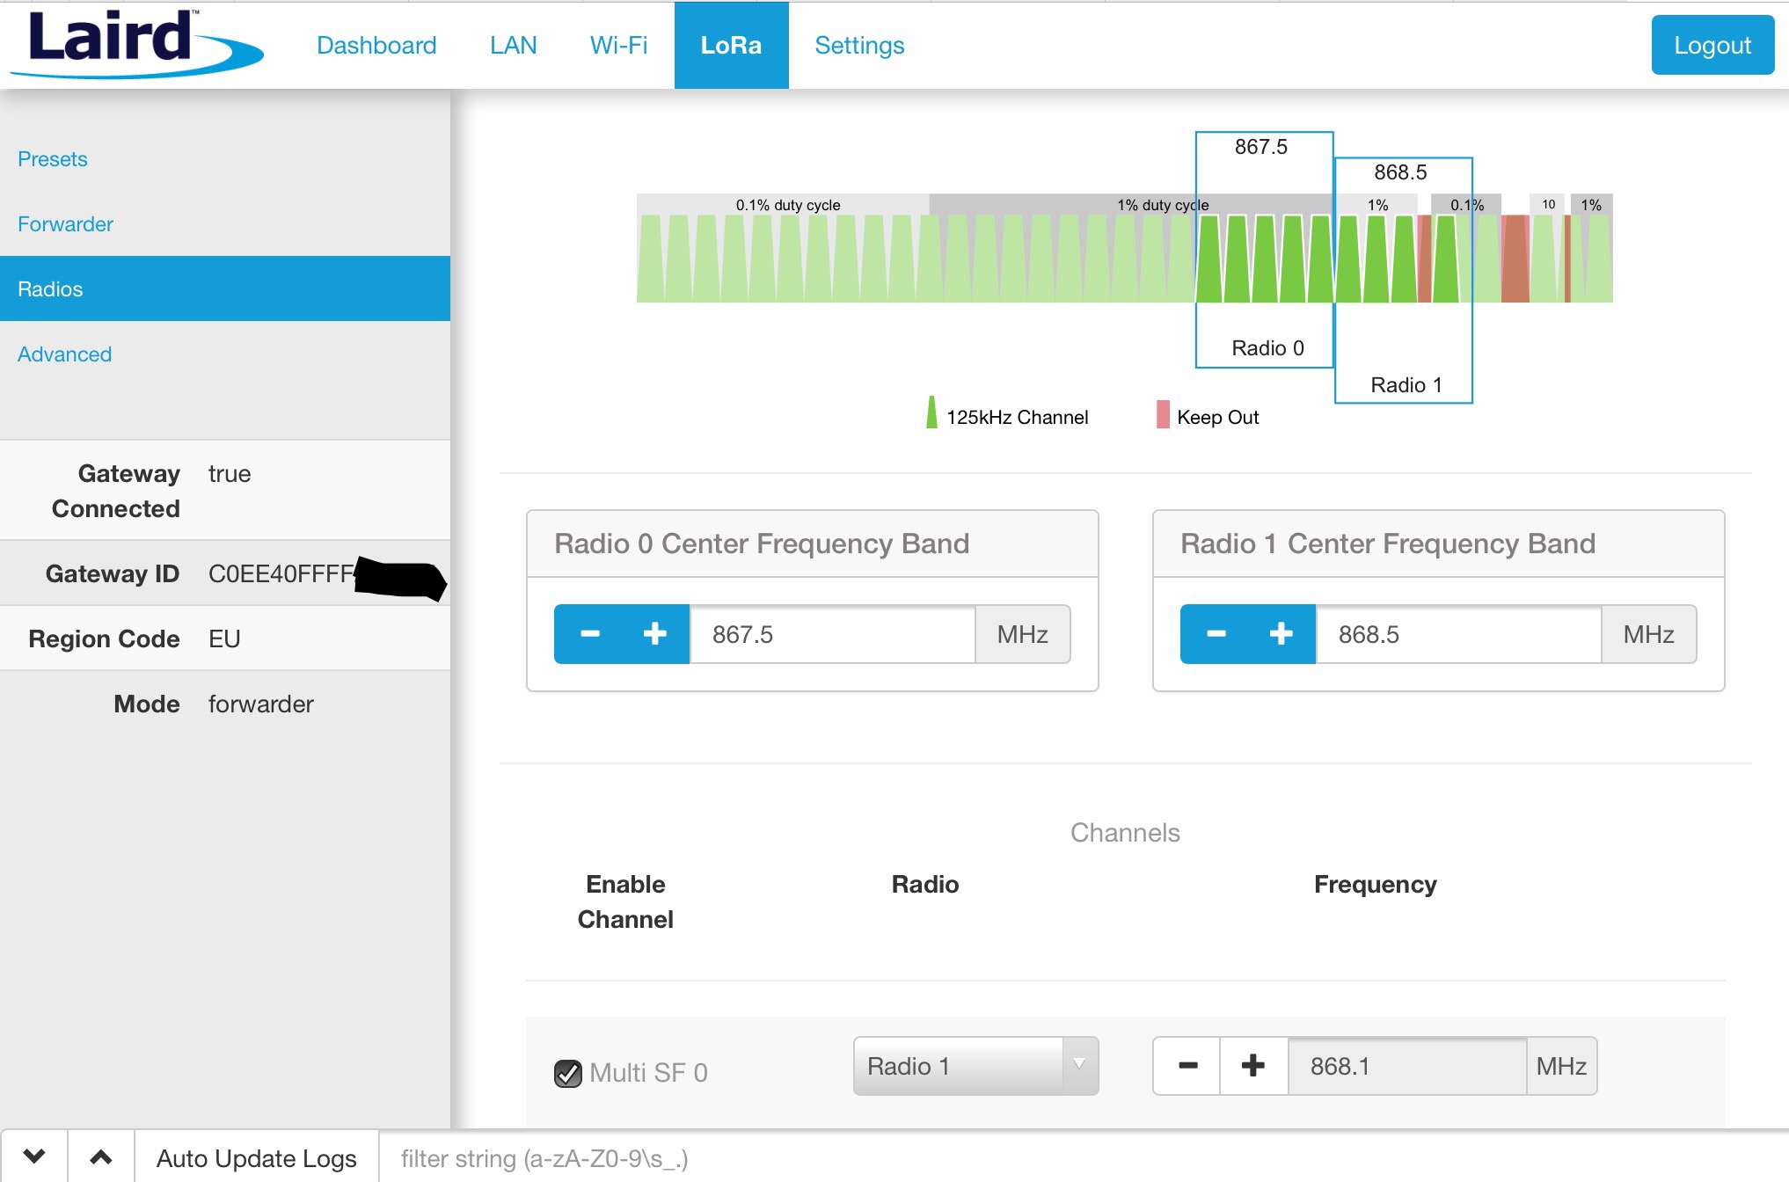The width and height of the screenshot is (1789, 1182).
Task: Open the Wi-Fi tab
Action: (618, 45)
